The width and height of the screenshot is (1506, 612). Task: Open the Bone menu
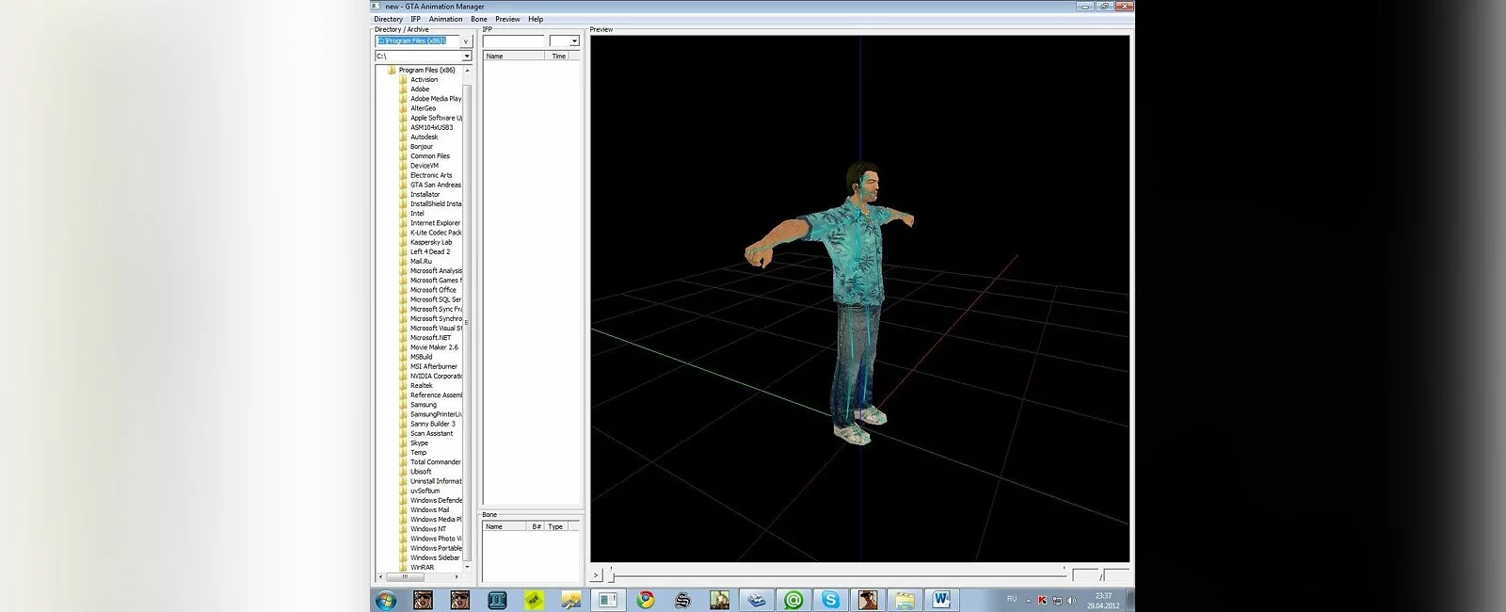click(479, 19)
